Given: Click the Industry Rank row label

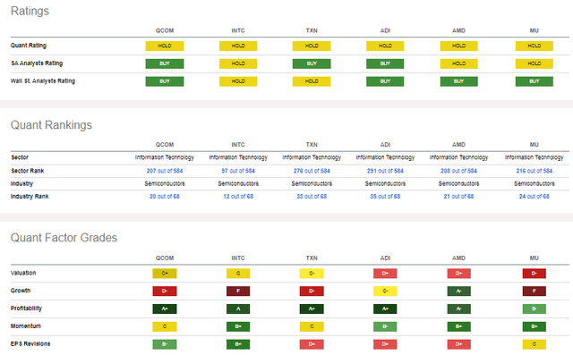Looking at the screenshot, I should (x=30, y=197).
